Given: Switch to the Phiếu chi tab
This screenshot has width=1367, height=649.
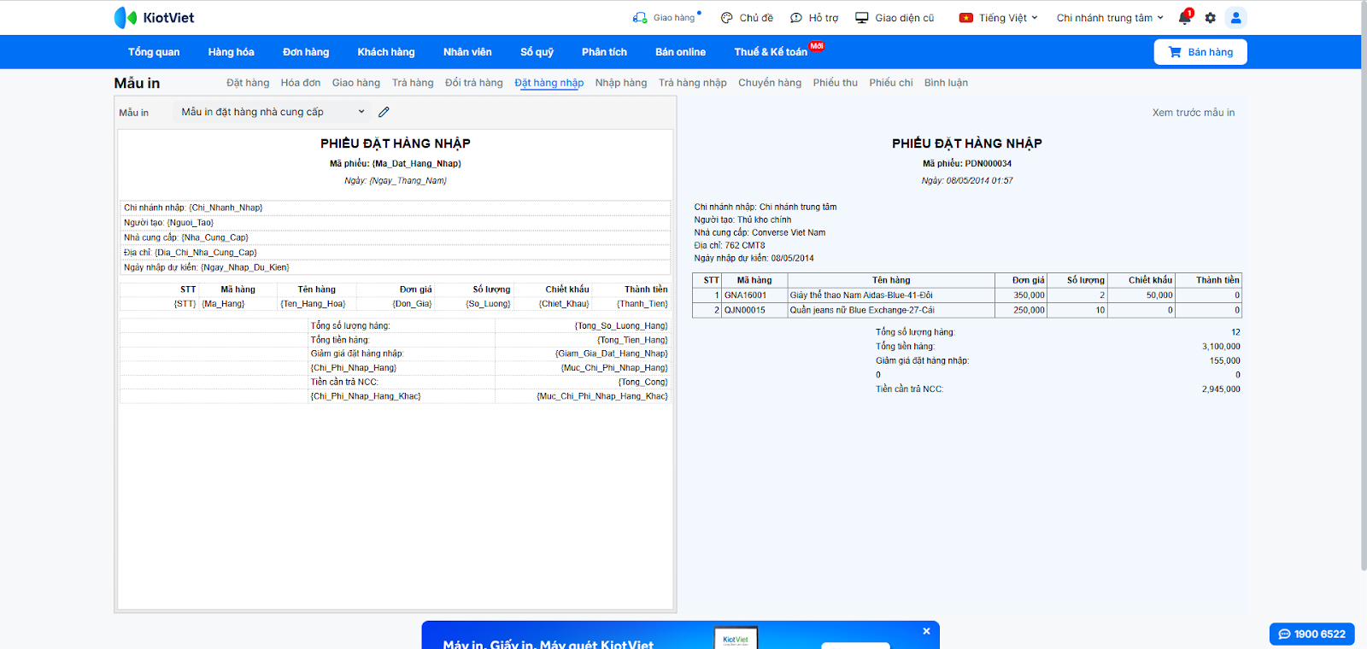Looking at the screenshot, I should pyautogui.click(x=891, y=83).
